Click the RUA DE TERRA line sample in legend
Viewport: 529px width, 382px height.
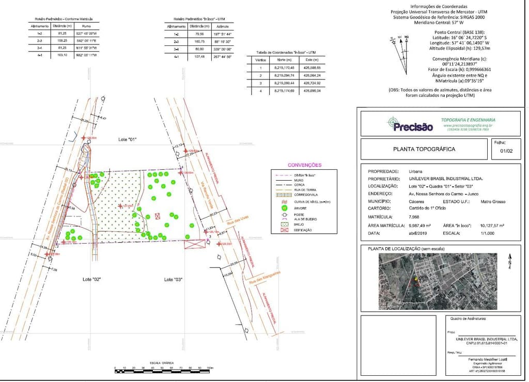[x=284, y=190]
